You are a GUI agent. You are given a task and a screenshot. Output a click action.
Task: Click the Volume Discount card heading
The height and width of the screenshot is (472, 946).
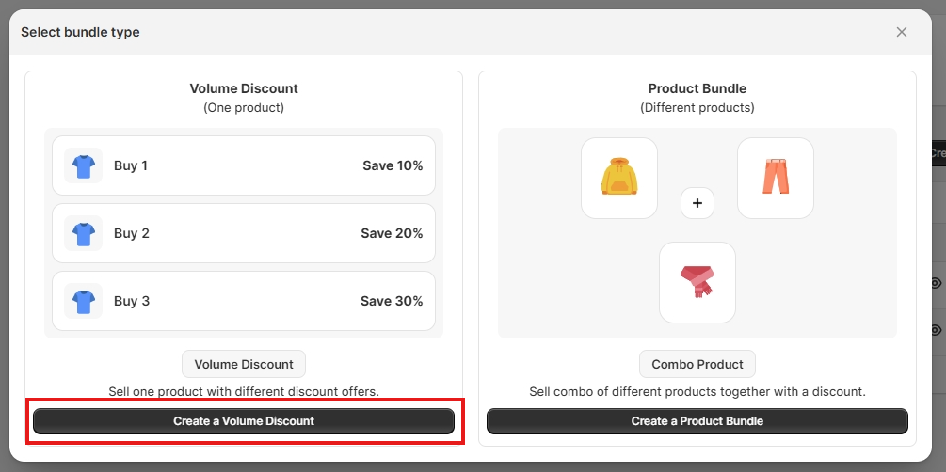(x=244, y=88)
